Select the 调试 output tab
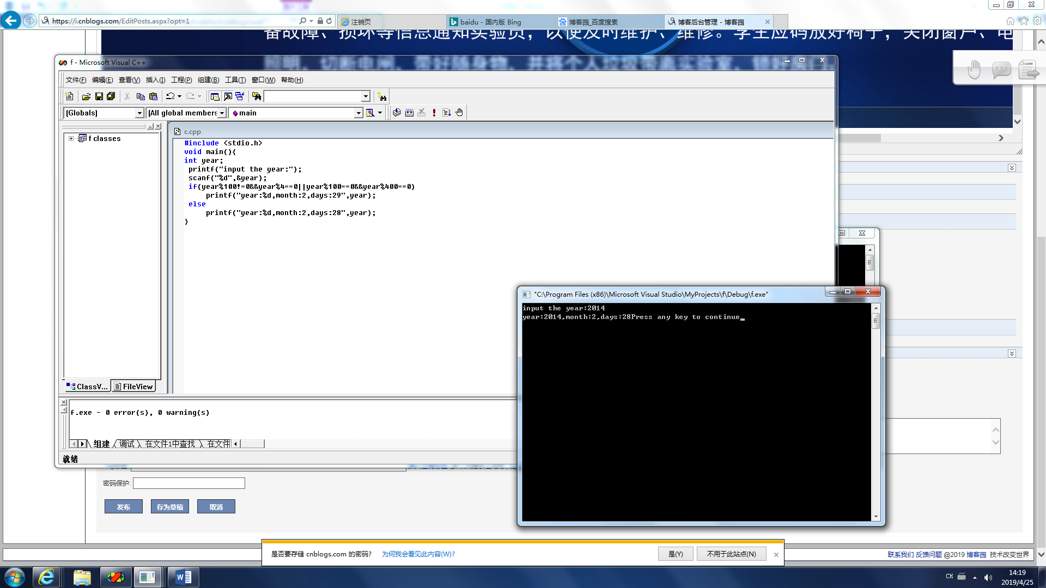The height and width of the screenshot is (588, 1046). click(127, 444)
